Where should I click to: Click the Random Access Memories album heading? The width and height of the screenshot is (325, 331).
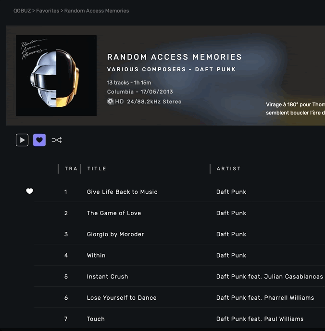(x=175, y=57)
